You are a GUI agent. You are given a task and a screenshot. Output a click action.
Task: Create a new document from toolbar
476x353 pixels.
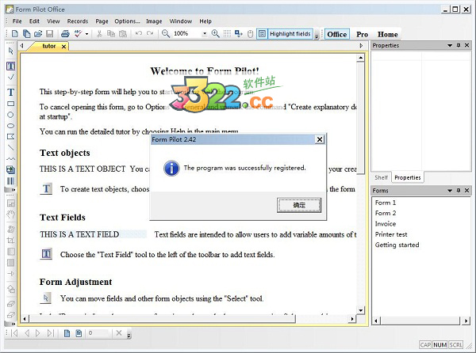click(14, 33)
